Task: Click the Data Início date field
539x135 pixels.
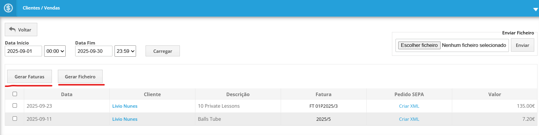Action: [23, 51]
